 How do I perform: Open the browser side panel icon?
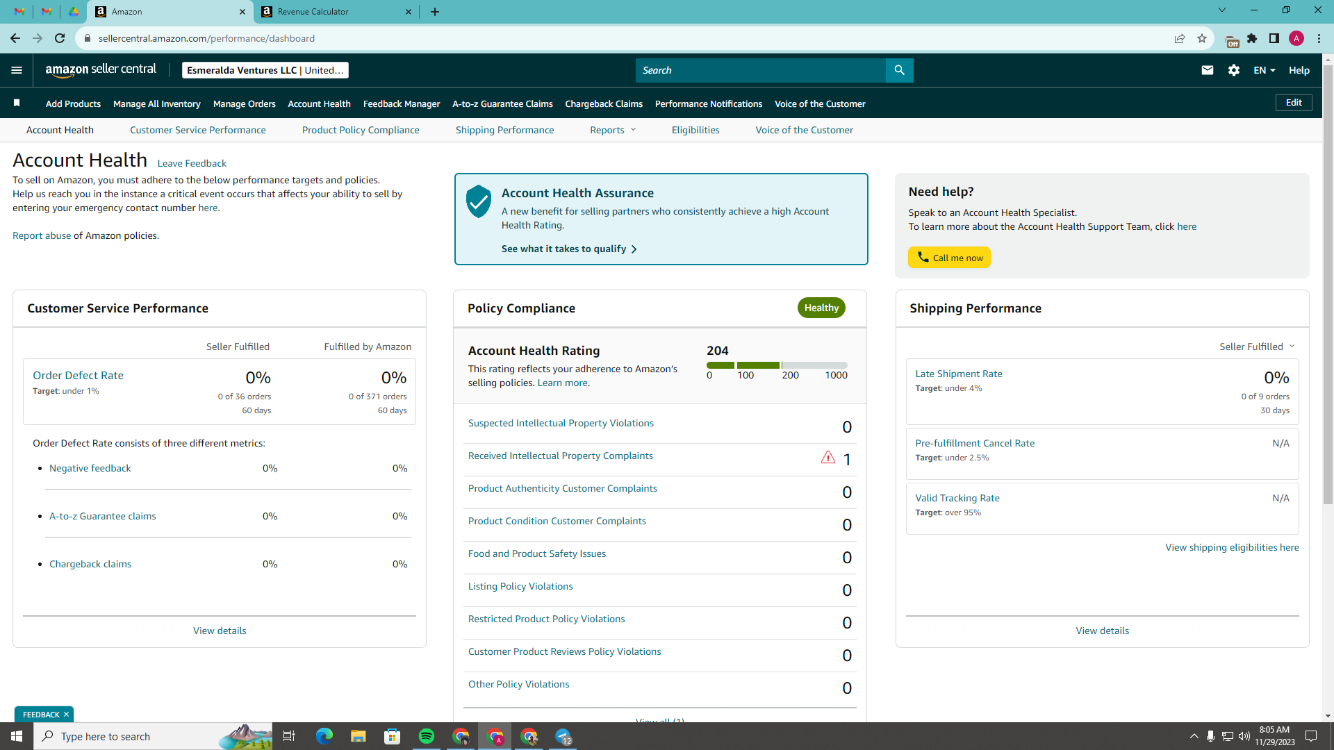(1274, 38)
